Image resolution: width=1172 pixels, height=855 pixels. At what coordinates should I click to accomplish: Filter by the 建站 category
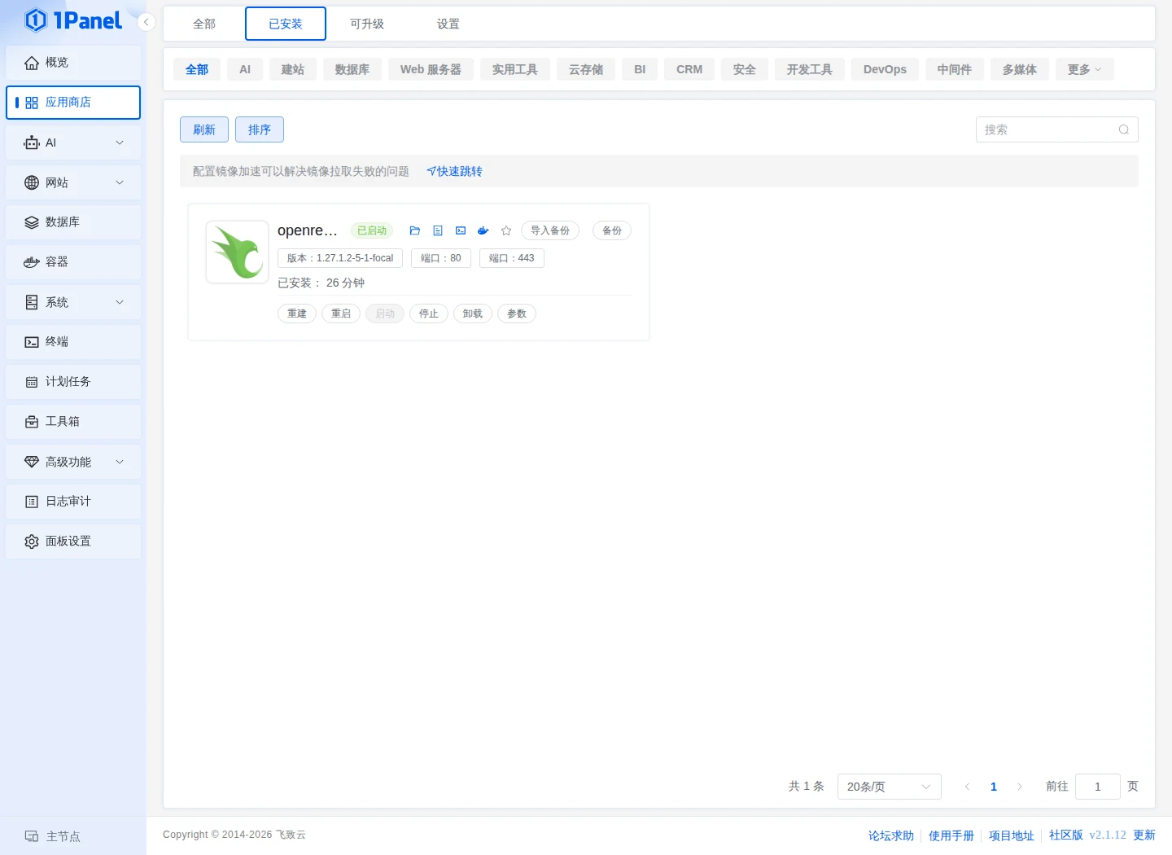[293, 69]
